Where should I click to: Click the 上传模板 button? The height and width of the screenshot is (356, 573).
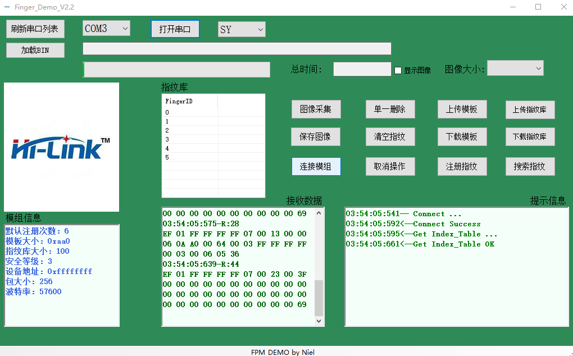tap(462, 109)
